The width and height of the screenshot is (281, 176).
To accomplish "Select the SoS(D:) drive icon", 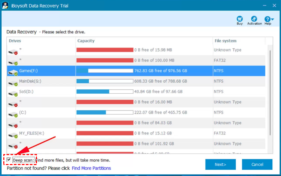I will [13, 93].
